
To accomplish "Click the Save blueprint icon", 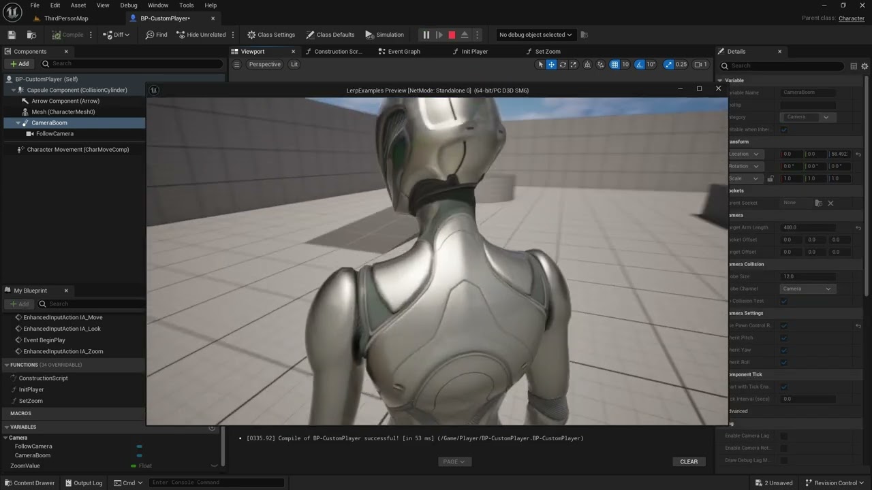I will (12, 35).
